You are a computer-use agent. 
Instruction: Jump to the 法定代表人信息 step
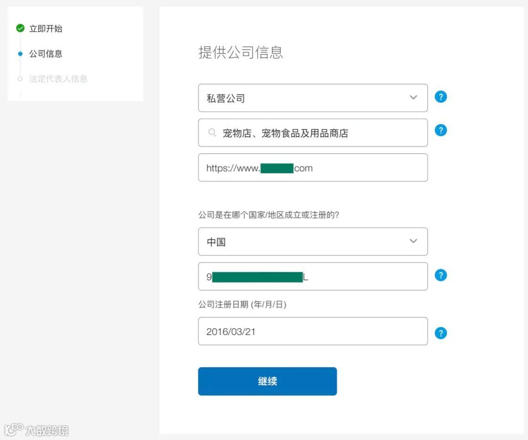click(58, 79)
